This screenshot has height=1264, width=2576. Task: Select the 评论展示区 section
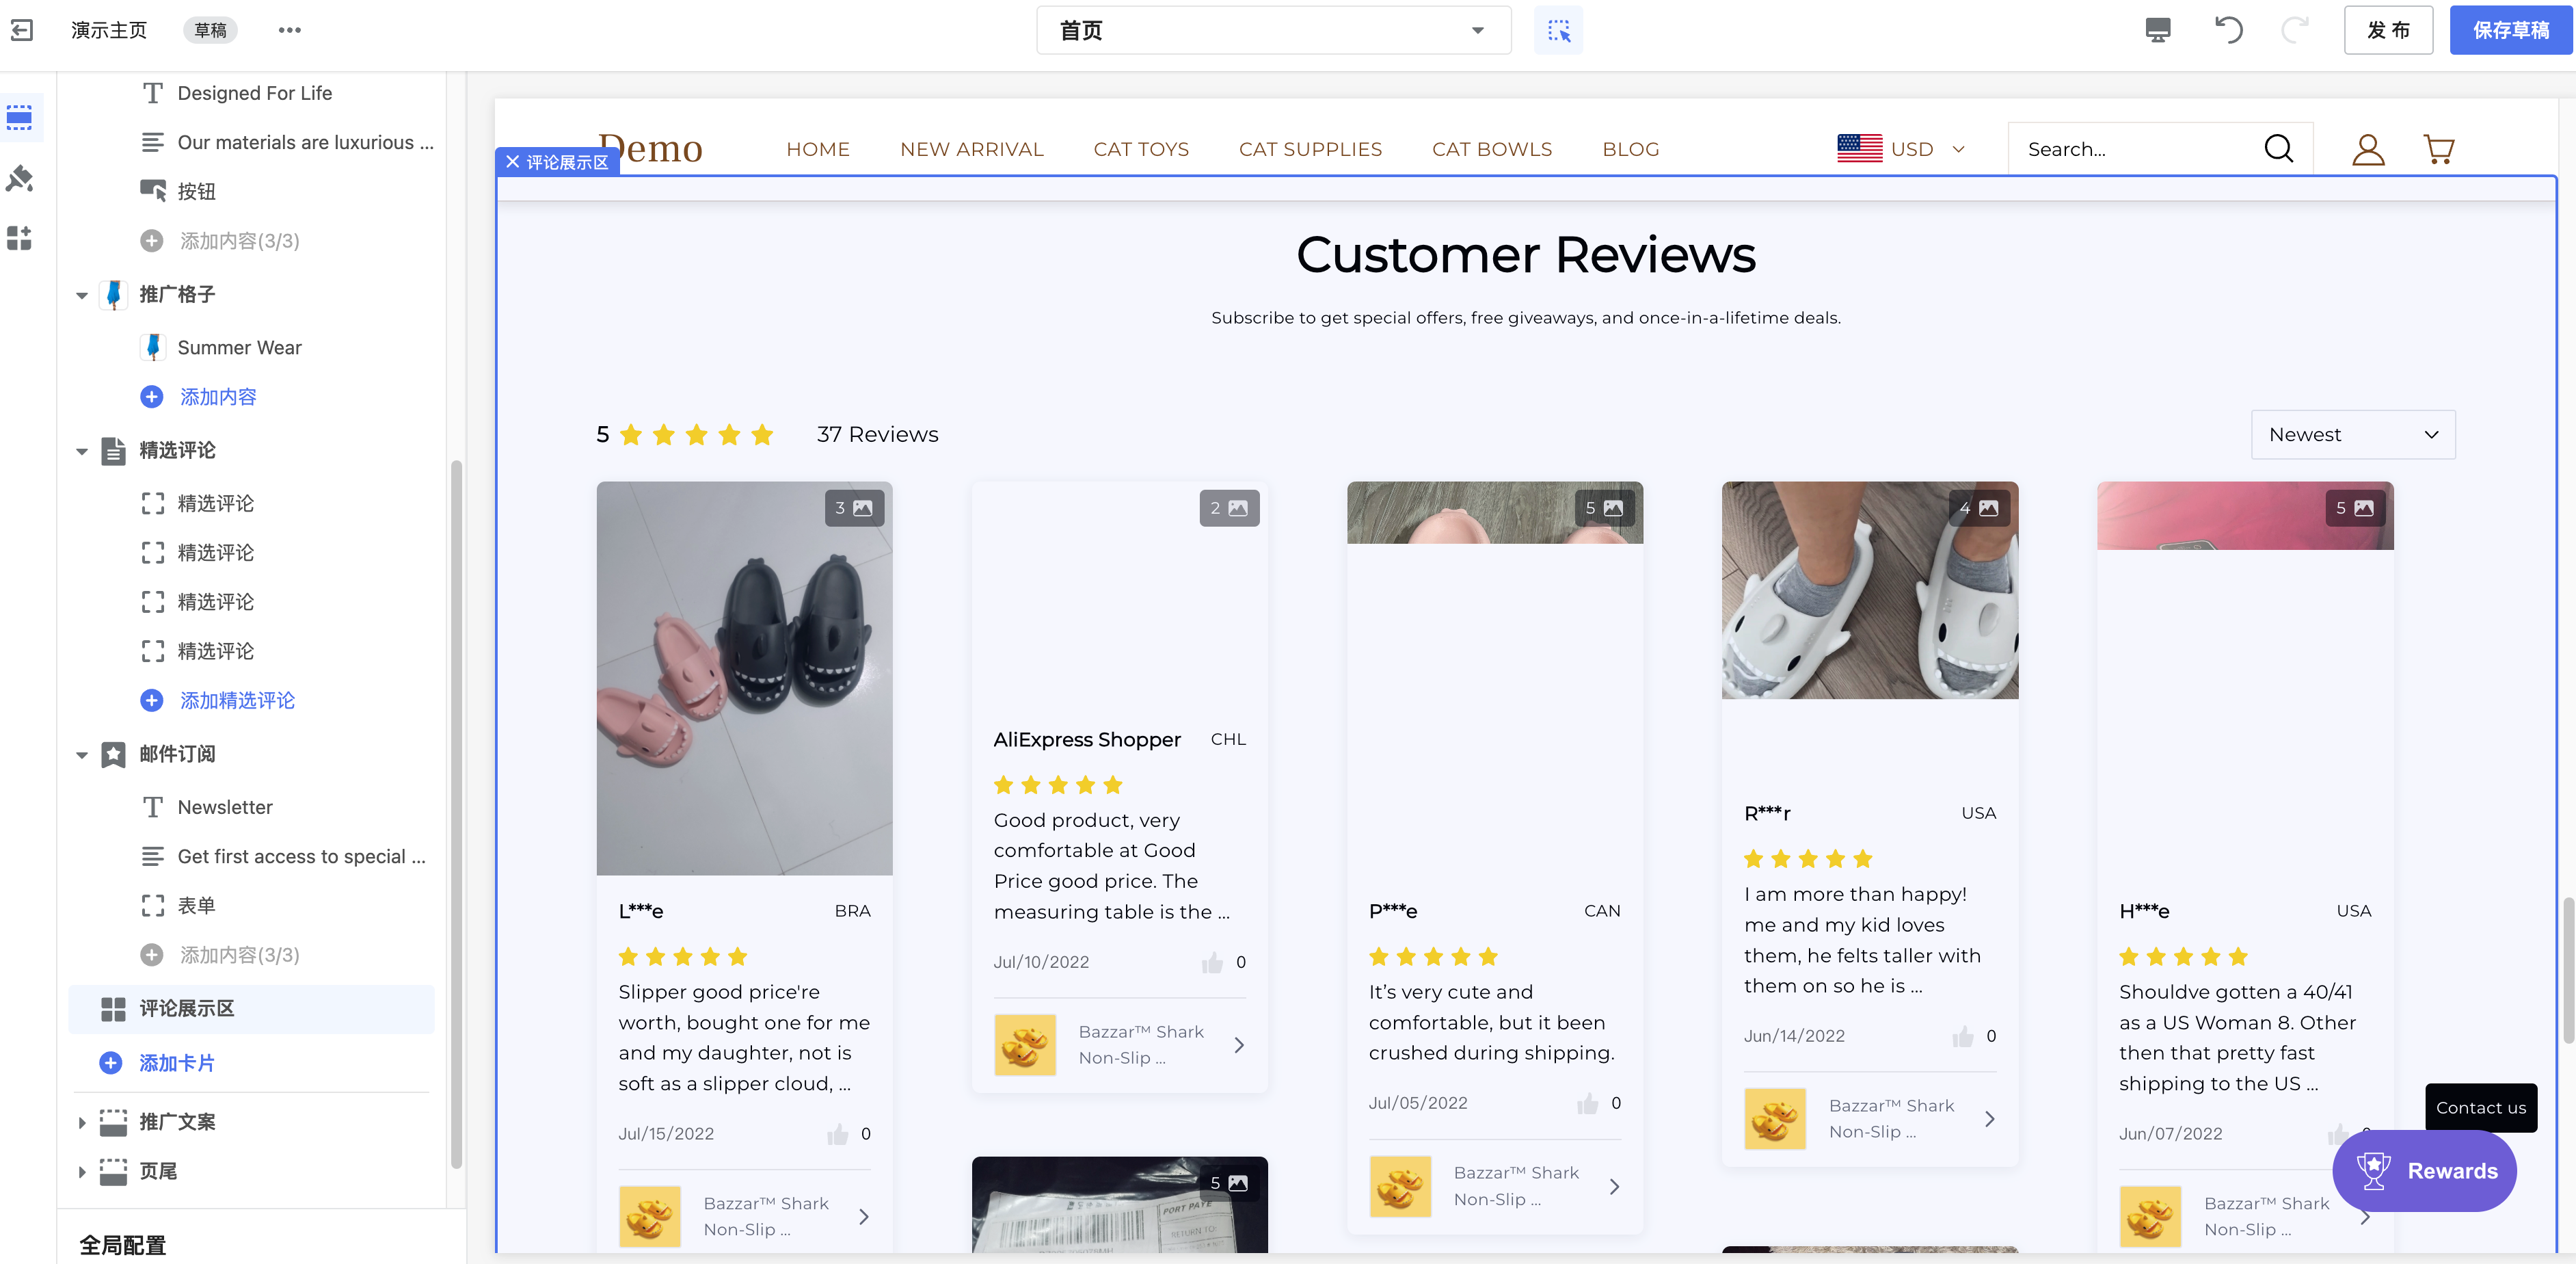tap(252, 1009)
